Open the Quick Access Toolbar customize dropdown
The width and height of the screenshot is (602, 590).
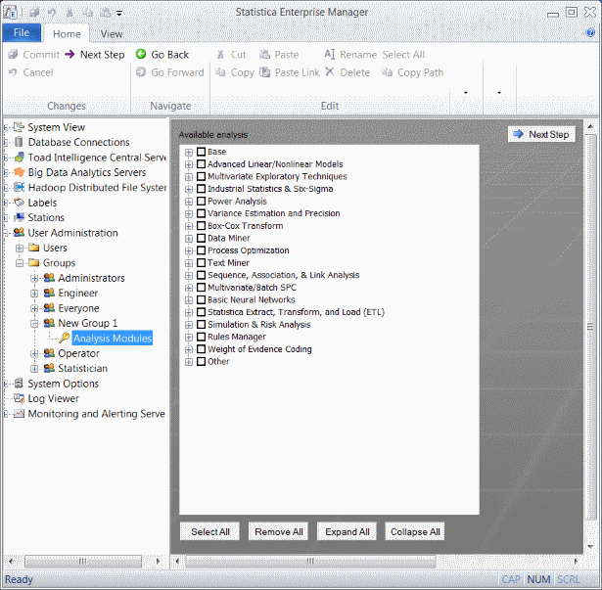point(119,14)
